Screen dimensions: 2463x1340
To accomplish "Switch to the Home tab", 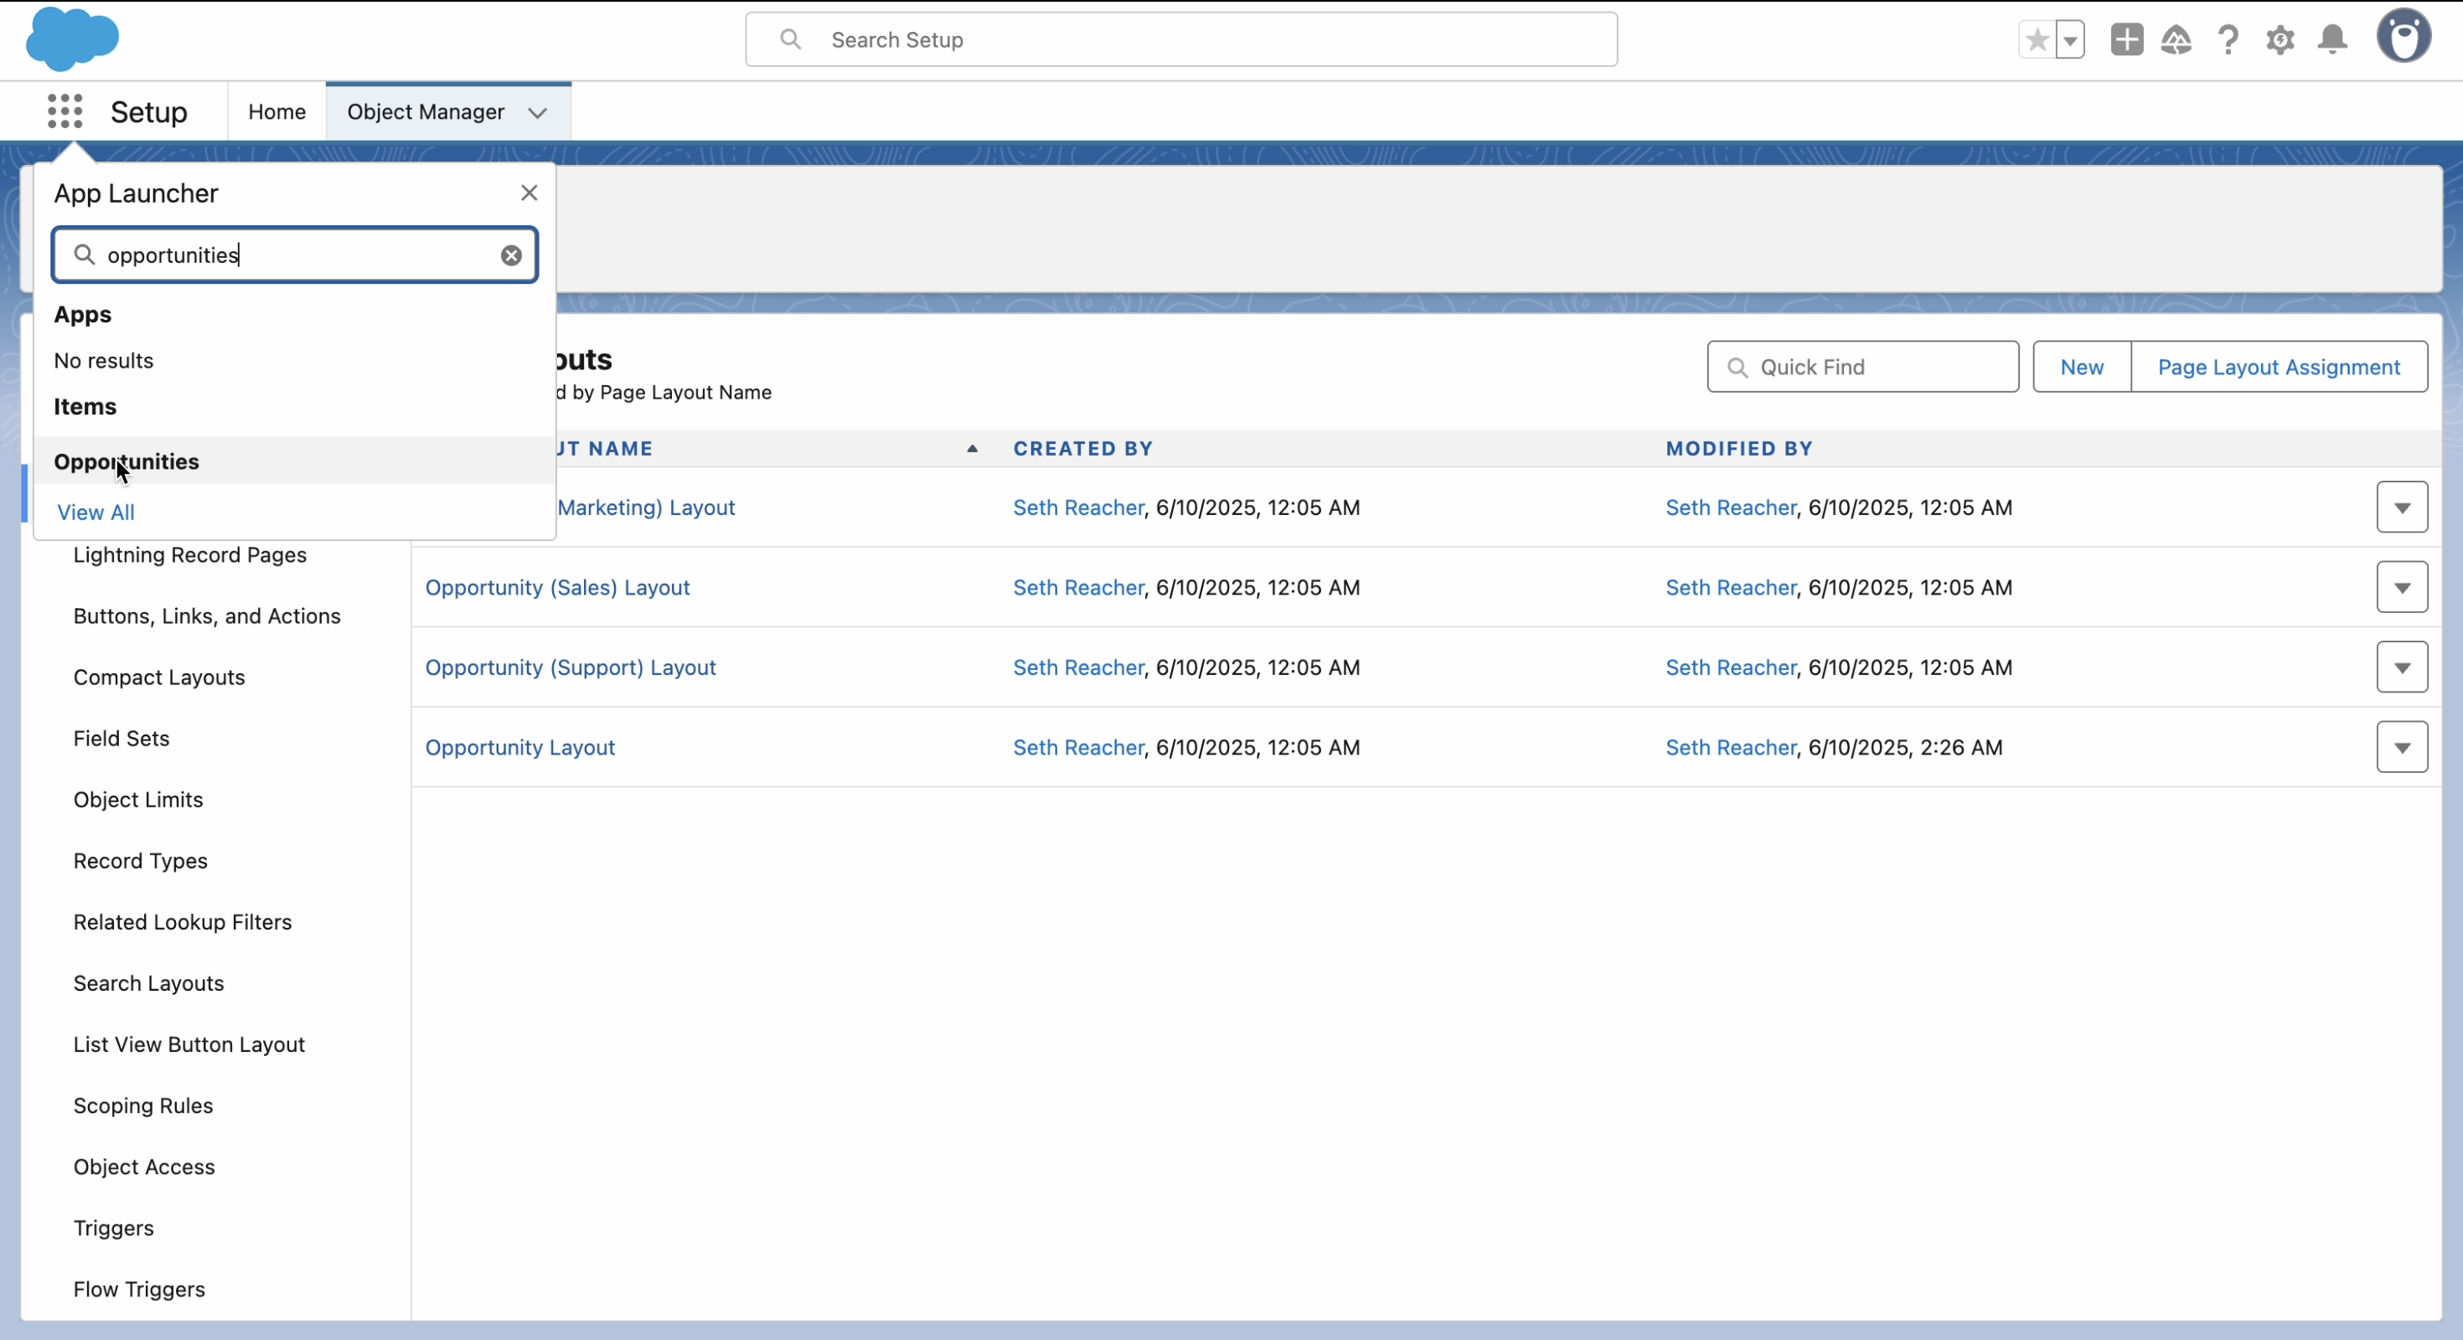I will tap(276, 112).
